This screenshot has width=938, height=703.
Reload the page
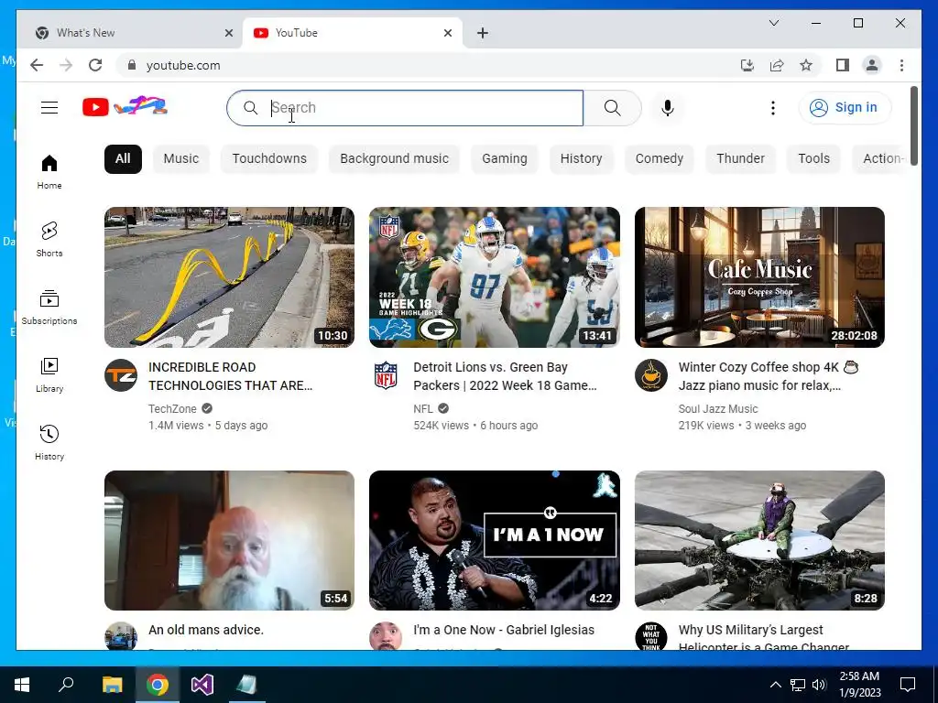[x=95, y=65]
